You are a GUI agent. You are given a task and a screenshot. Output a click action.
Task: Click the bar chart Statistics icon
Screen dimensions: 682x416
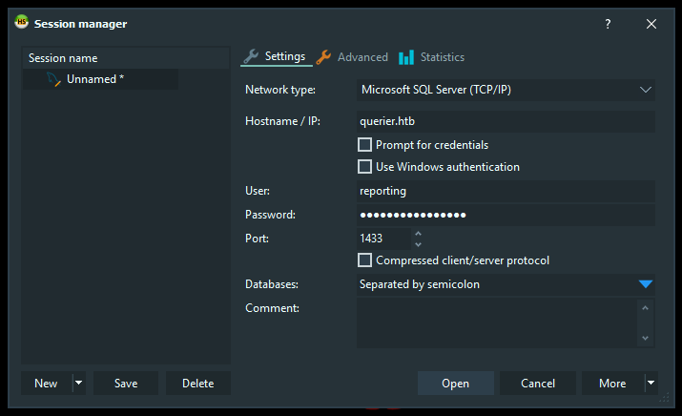click(x=406, y=57)
